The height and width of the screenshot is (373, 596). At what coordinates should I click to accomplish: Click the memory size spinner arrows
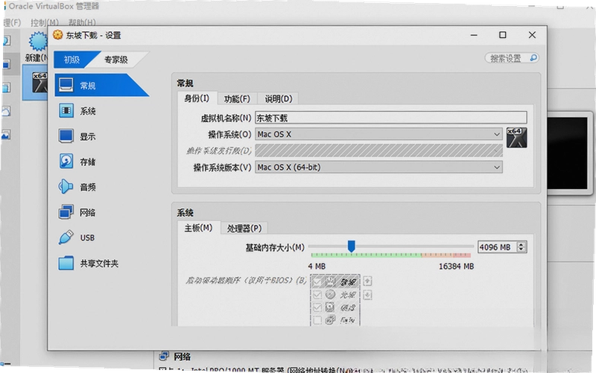pos(521,247)
